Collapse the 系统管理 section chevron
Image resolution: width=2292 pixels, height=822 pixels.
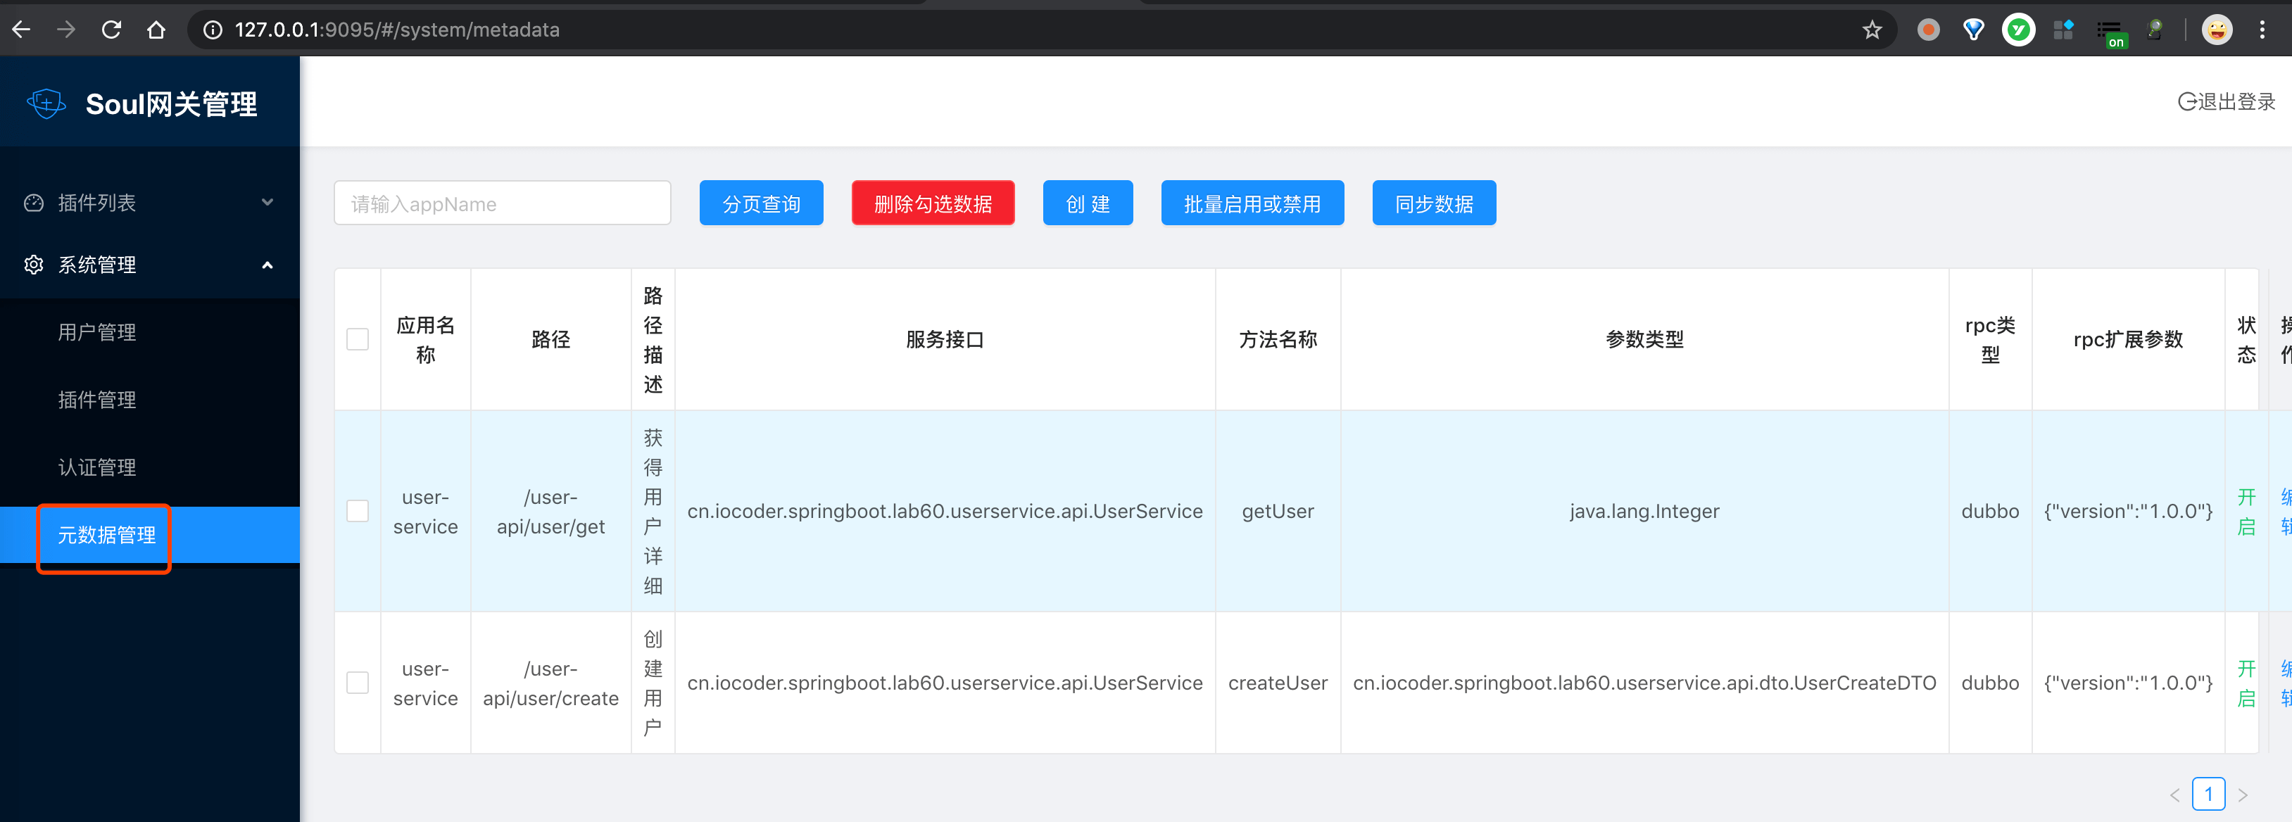[x=267, y=264]
